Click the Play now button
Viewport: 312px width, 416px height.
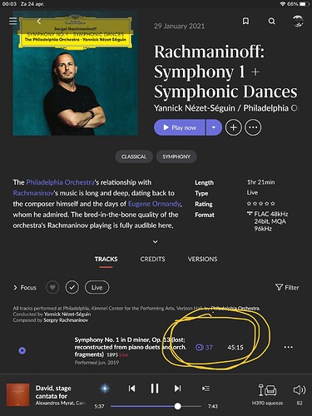click(x=180, y=127)
